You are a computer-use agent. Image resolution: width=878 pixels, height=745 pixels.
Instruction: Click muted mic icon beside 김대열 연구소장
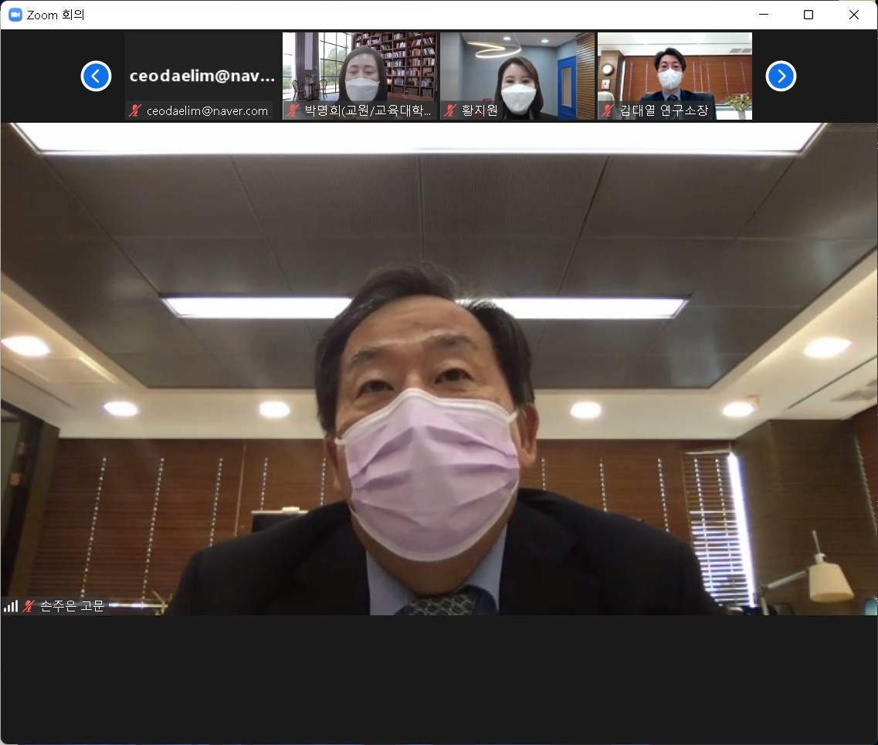pos(608,110)
